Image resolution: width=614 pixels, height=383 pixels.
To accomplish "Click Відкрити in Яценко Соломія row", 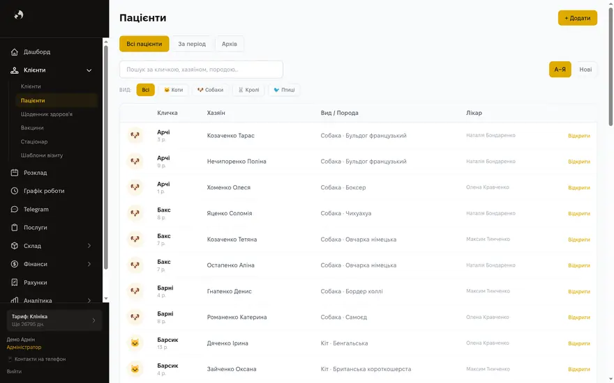I will (x=578, y=213).
